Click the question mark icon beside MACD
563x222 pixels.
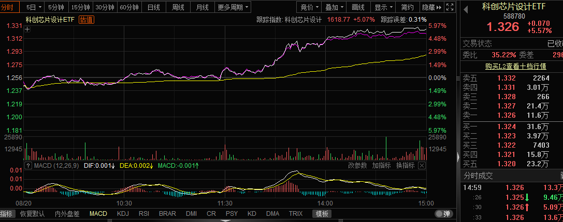click(x=28, y=166)
